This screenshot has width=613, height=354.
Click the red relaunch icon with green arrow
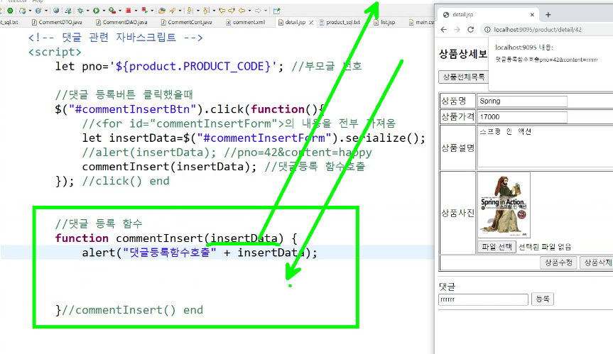[145, 11]
